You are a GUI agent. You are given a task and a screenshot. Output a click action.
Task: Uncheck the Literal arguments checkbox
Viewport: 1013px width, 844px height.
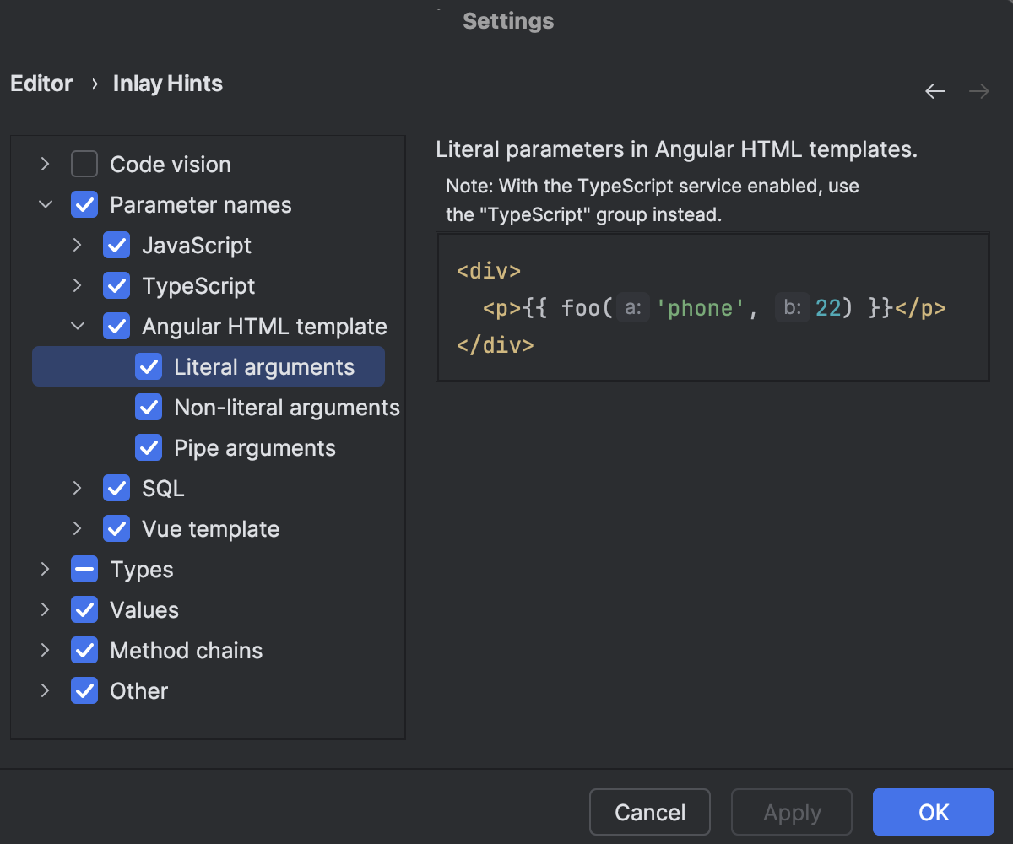[x=149, y=366]
